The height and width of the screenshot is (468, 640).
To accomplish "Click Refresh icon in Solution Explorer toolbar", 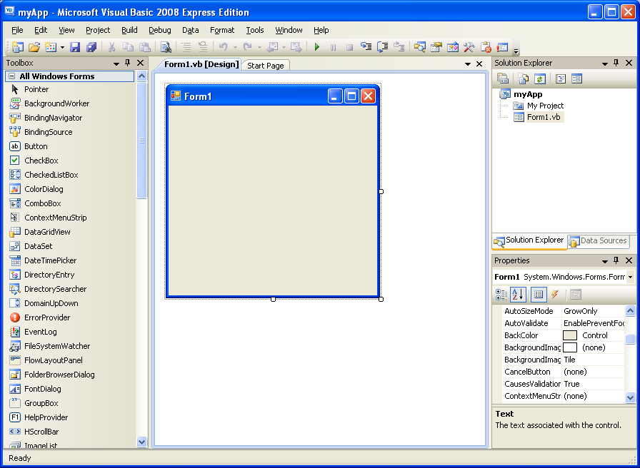I will [x=539, y=78].
